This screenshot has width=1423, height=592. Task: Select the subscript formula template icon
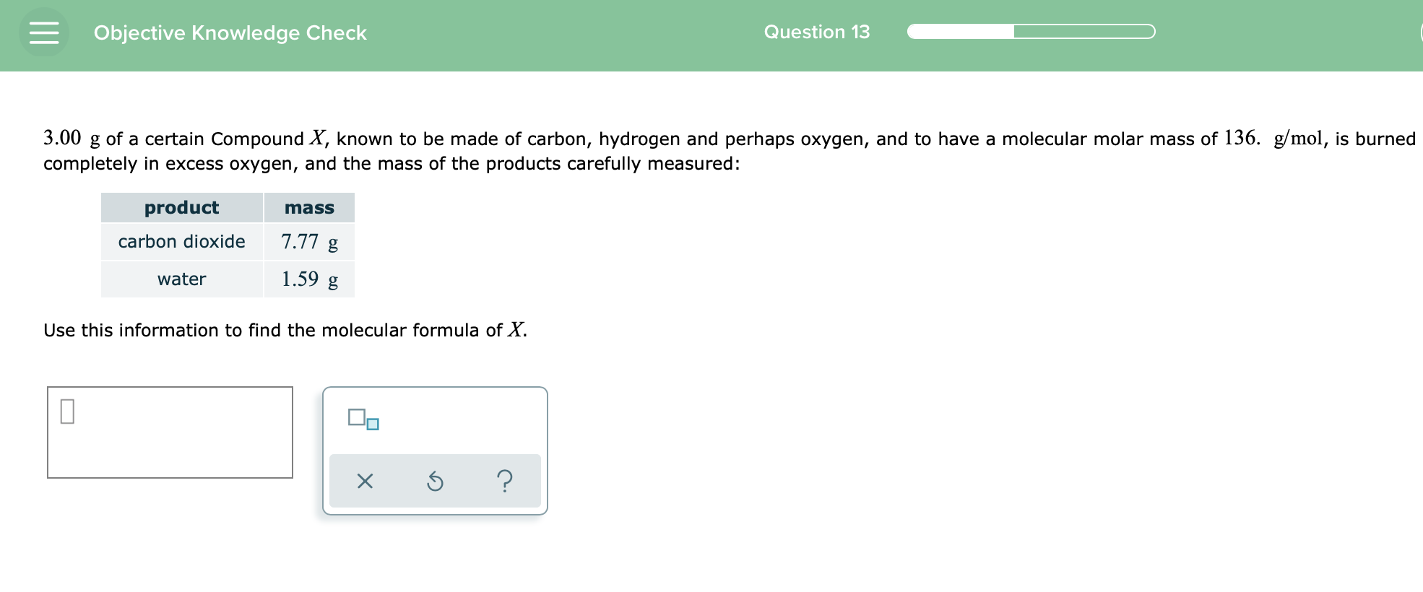[x=362, y=419]
